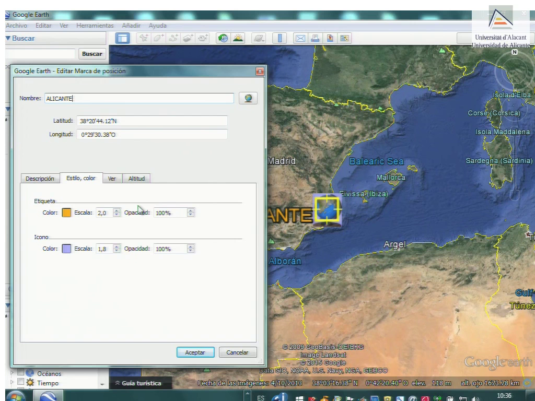Image resolution: width=535 pixels, height=401 pixels.
Task: Click the taskbar clock showing 10:36
Action: [504, 396]
